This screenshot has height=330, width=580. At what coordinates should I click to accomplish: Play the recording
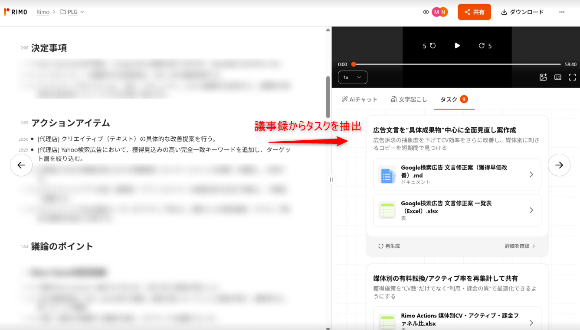(457, 45)
